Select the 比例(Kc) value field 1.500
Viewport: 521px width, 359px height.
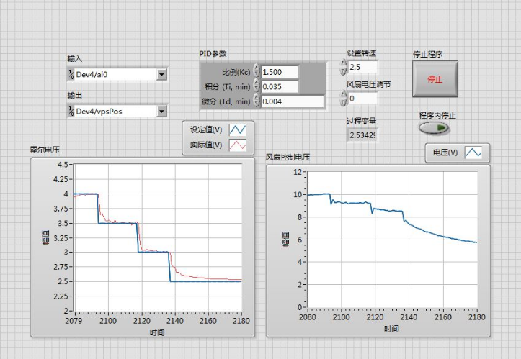280,72
